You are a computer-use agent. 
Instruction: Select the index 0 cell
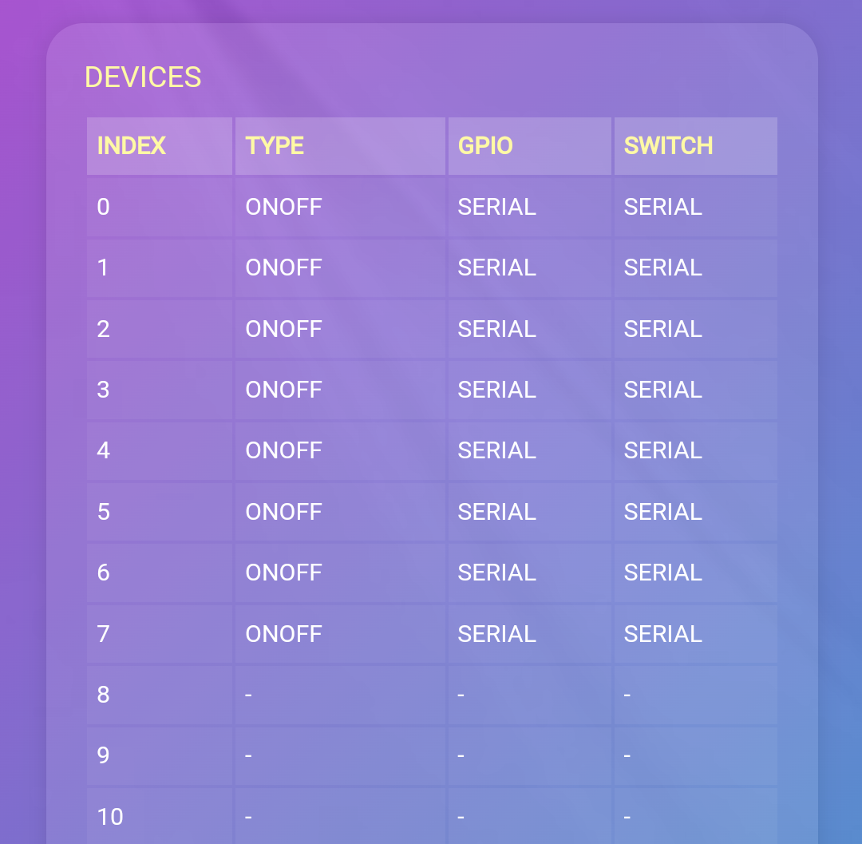pos(104,207)
